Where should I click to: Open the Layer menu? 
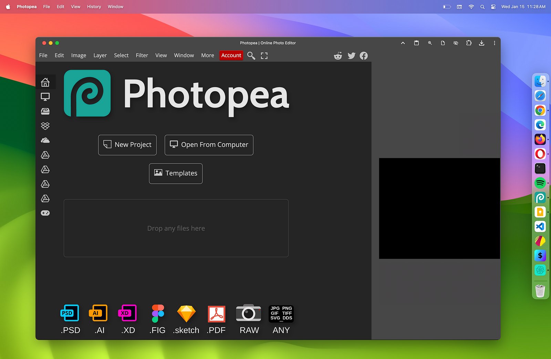tap(100, 55)
